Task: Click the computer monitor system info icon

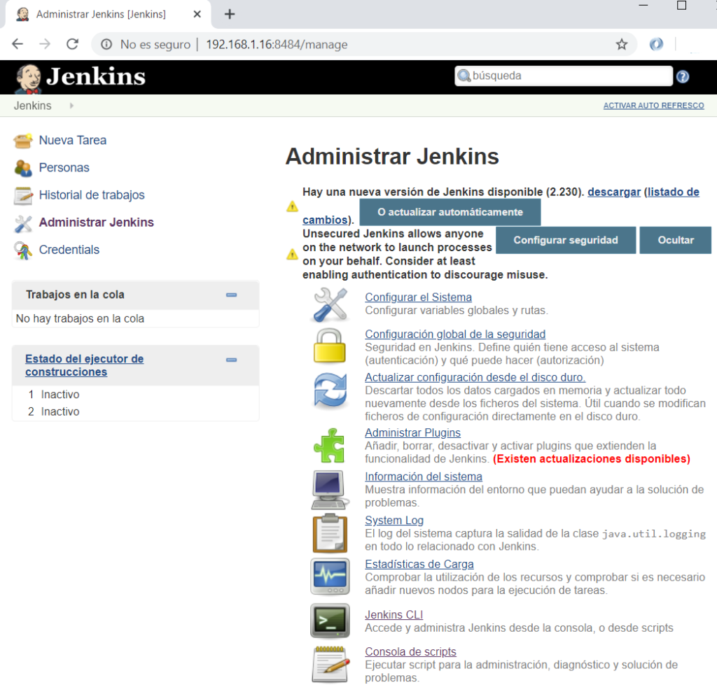Action: (x=330, y=489)
